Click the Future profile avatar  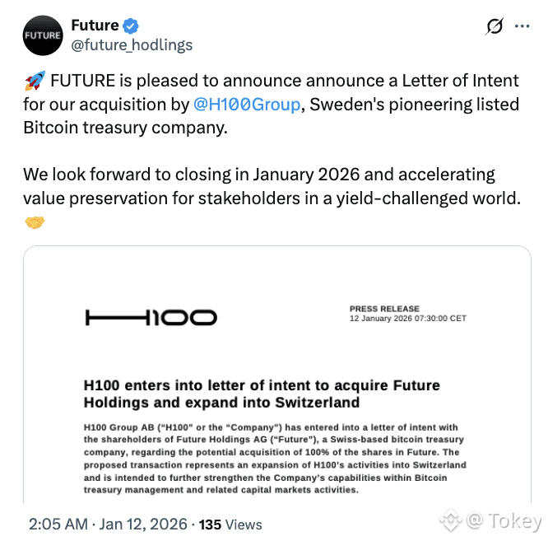tap(42, 35)
